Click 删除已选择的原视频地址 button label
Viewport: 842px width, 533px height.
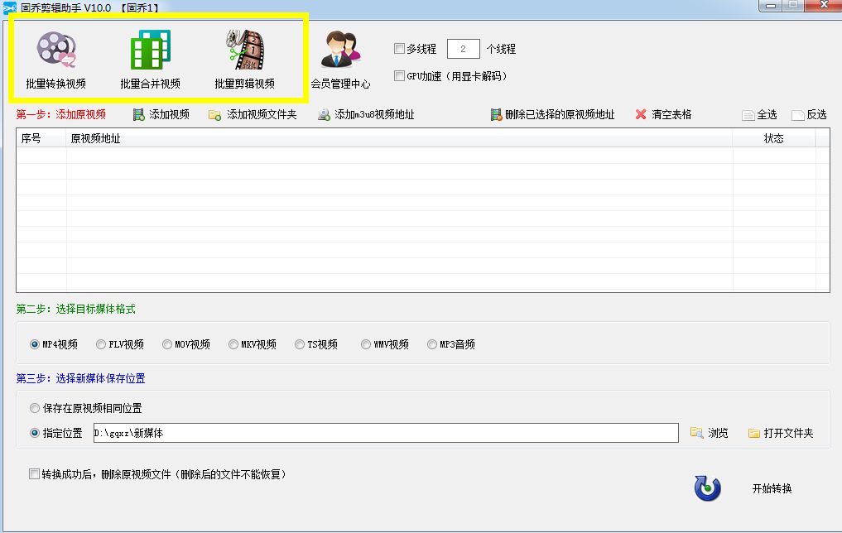pyautogui.click(x=560, y=115)
